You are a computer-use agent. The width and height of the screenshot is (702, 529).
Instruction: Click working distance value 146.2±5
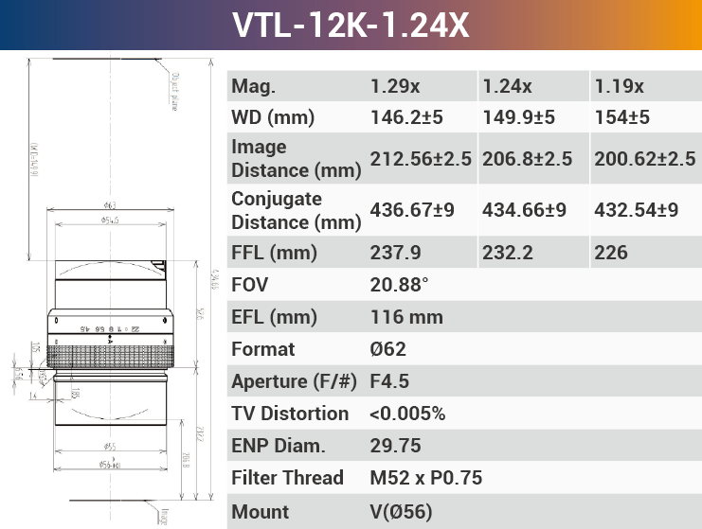[x=406, y=118]
